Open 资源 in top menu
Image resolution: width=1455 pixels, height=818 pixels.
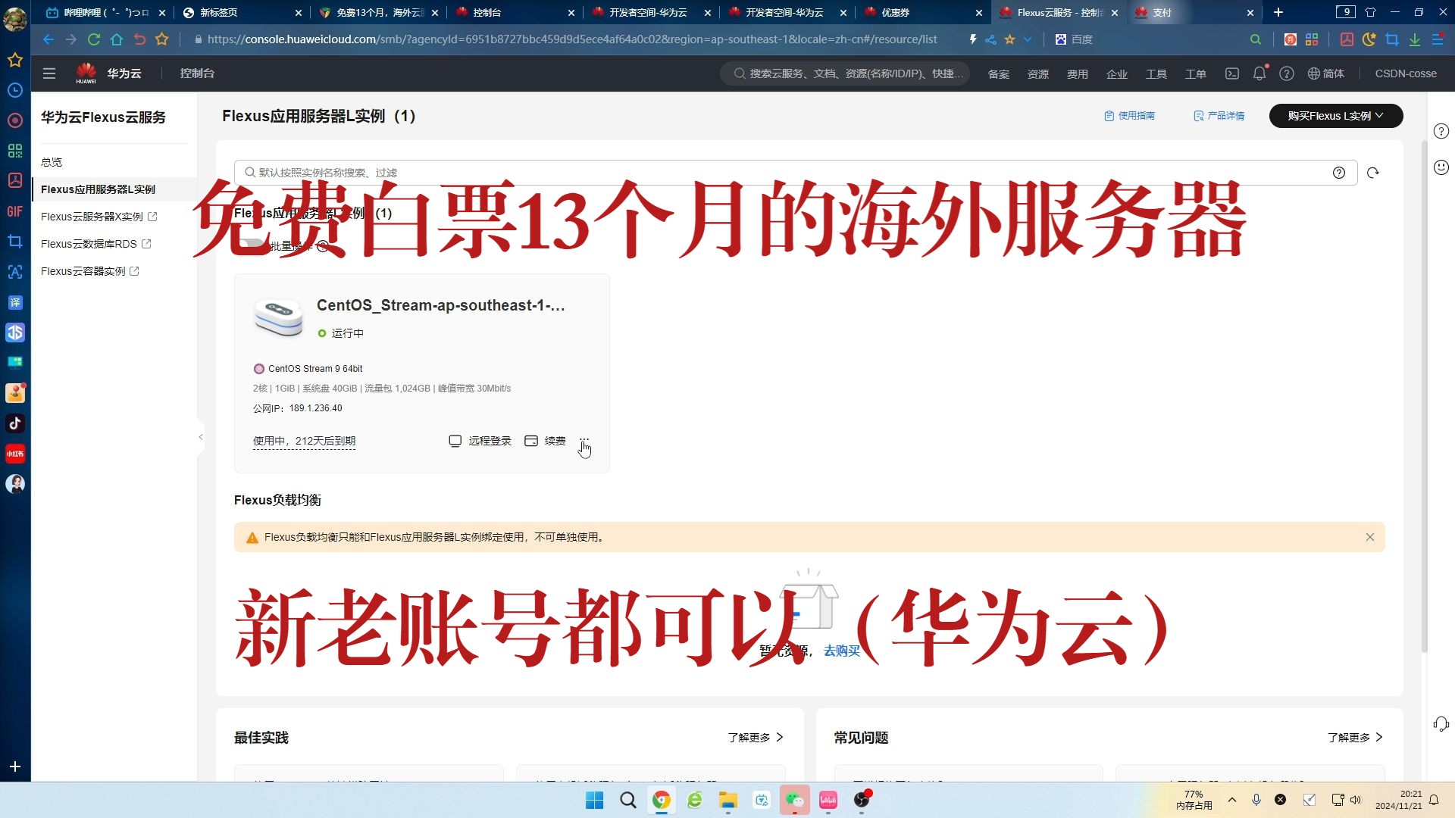click(x=1038, y=73)
